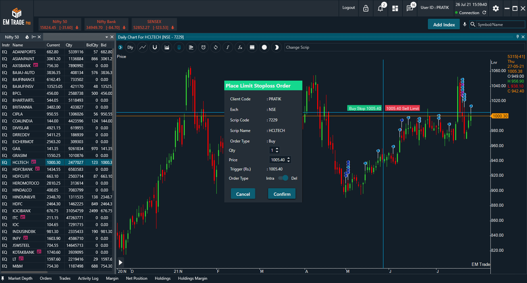Decrease Qty with down stepper arrow
The width and height of the screenshot is (527, 283).
coord(277,152)
